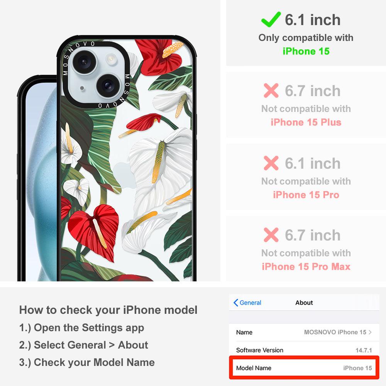This screenshot has height=386, width=386.
Task: Go back to General settings
Action: pyautogui.click(x=247, y=303)
